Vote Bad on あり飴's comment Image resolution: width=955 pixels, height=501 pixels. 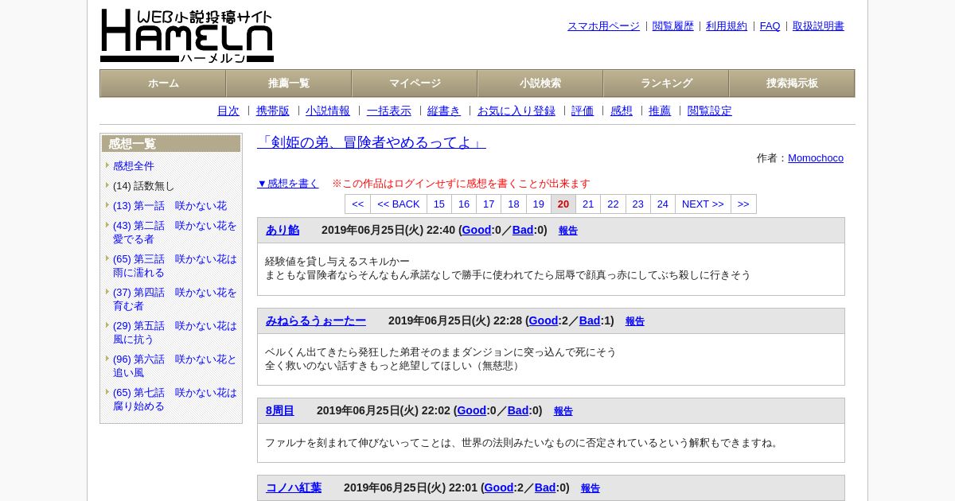[523, 230]
